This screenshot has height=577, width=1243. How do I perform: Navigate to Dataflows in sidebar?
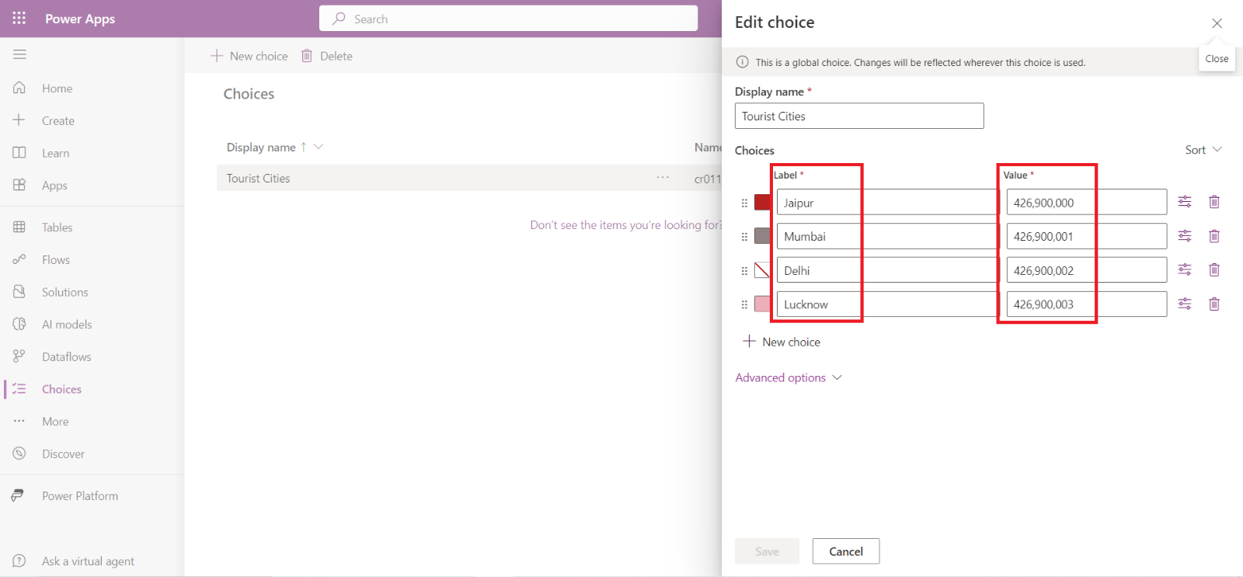tap(66, 356)
